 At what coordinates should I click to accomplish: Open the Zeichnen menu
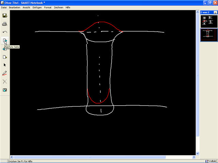(x=58, y=7)
